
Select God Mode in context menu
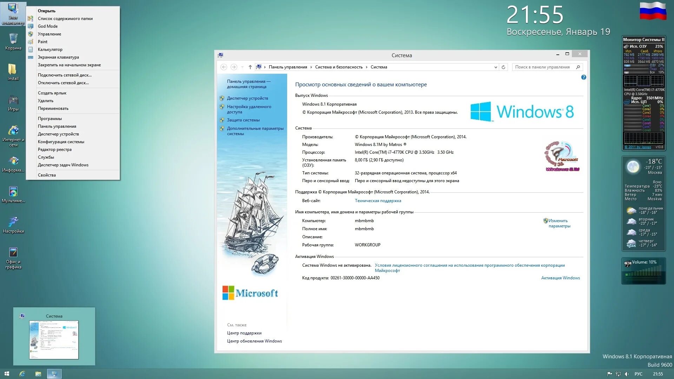pyautogui.click(x=73, y=26)
